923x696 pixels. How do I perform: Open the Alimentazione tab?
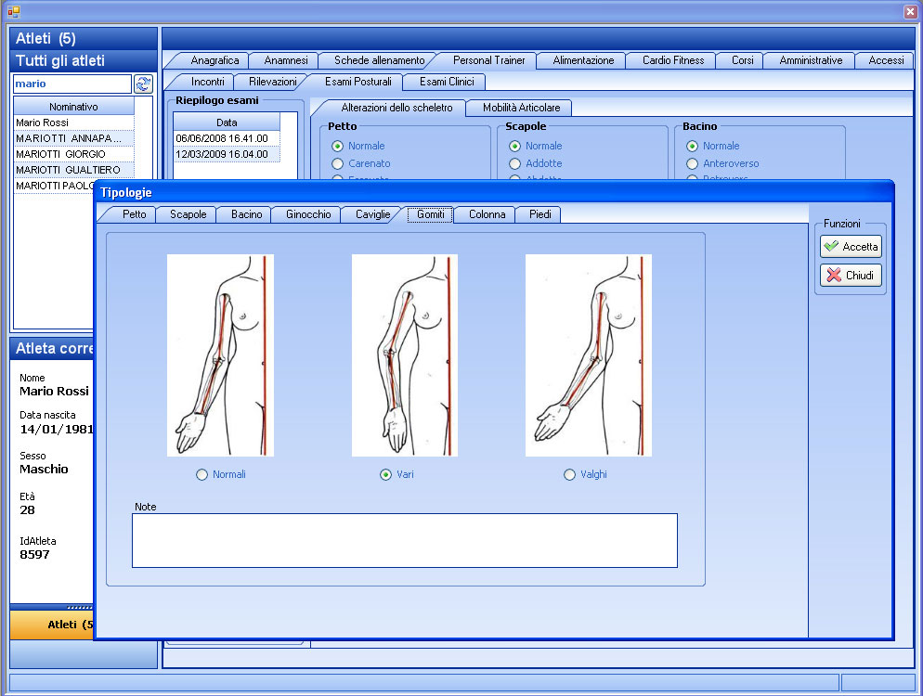pos(583,60)
